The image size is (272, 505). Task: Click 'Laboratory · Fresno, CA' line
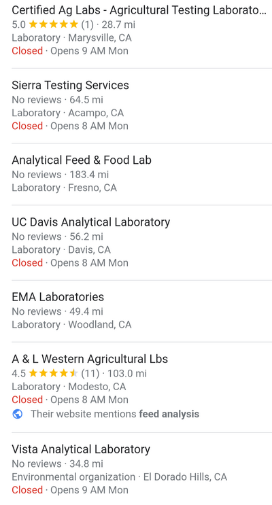coord(64,188)
